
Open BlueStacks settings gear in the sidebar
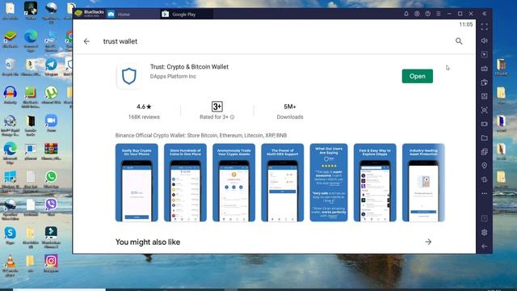click(x=484, y=232)
